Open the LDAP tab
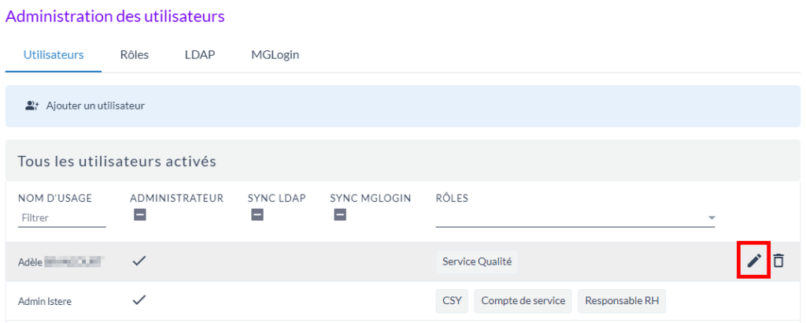 click(200, 55)
